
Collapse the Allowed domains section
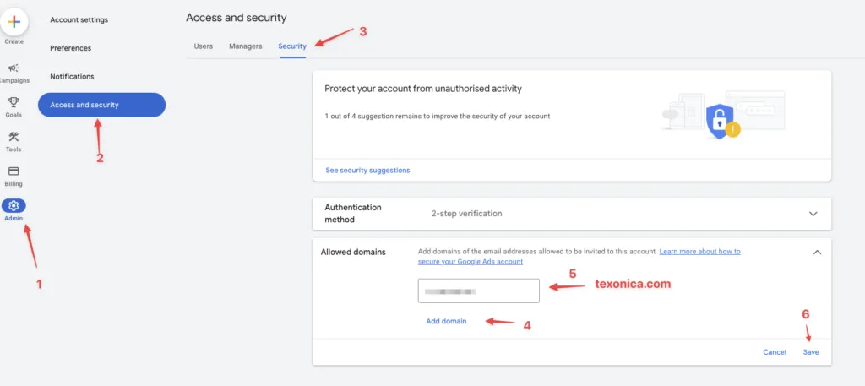(x=817, y=252)
